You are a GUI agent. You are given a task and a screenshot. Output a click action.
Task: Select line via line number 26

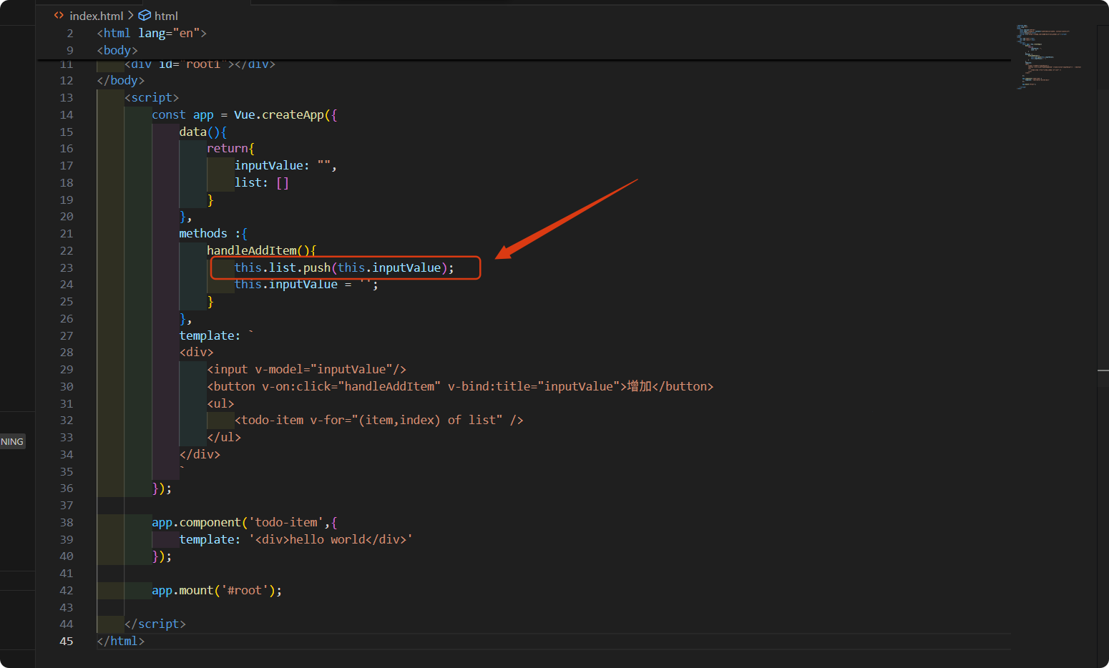67,318
